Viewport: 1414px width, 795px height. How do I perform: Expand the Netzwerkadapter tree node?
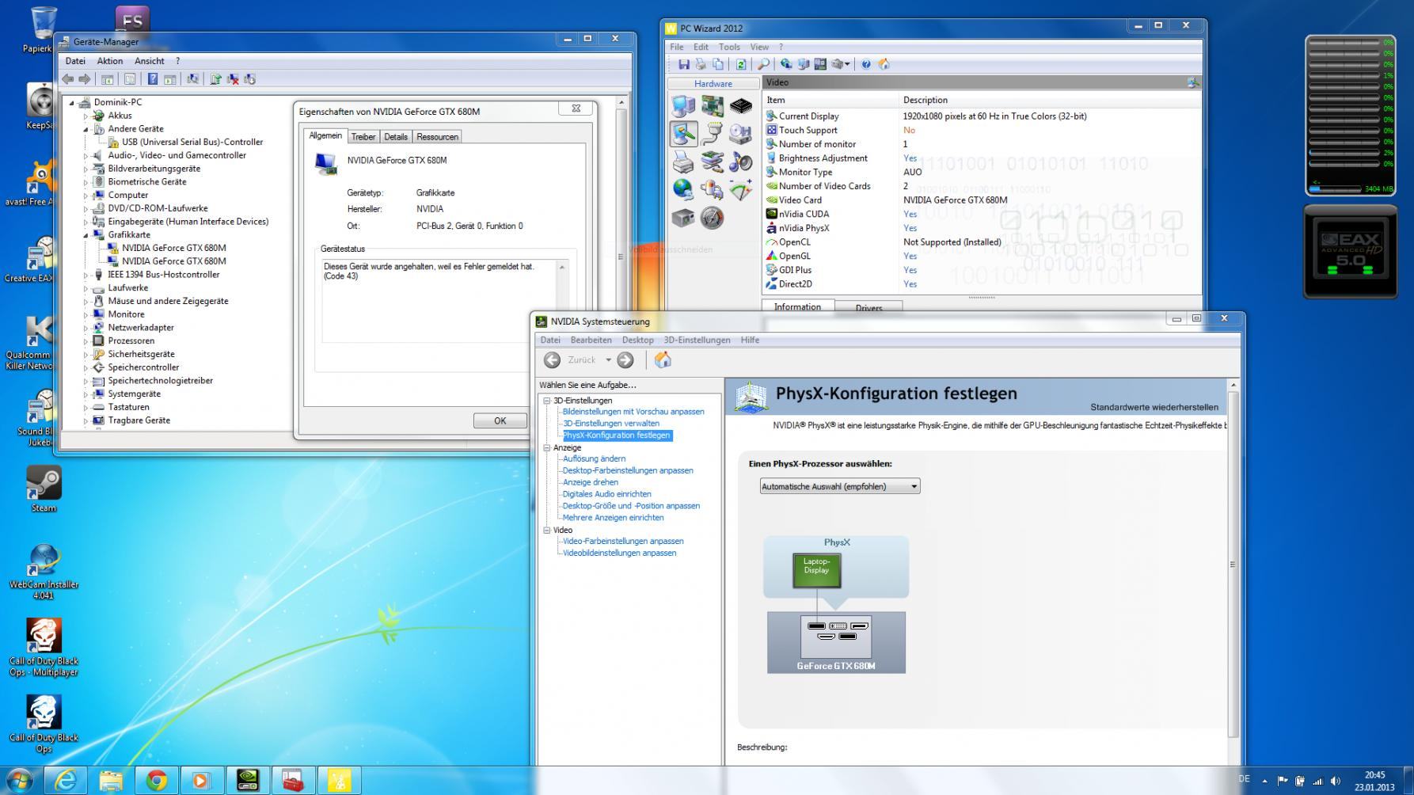[86, 328]
